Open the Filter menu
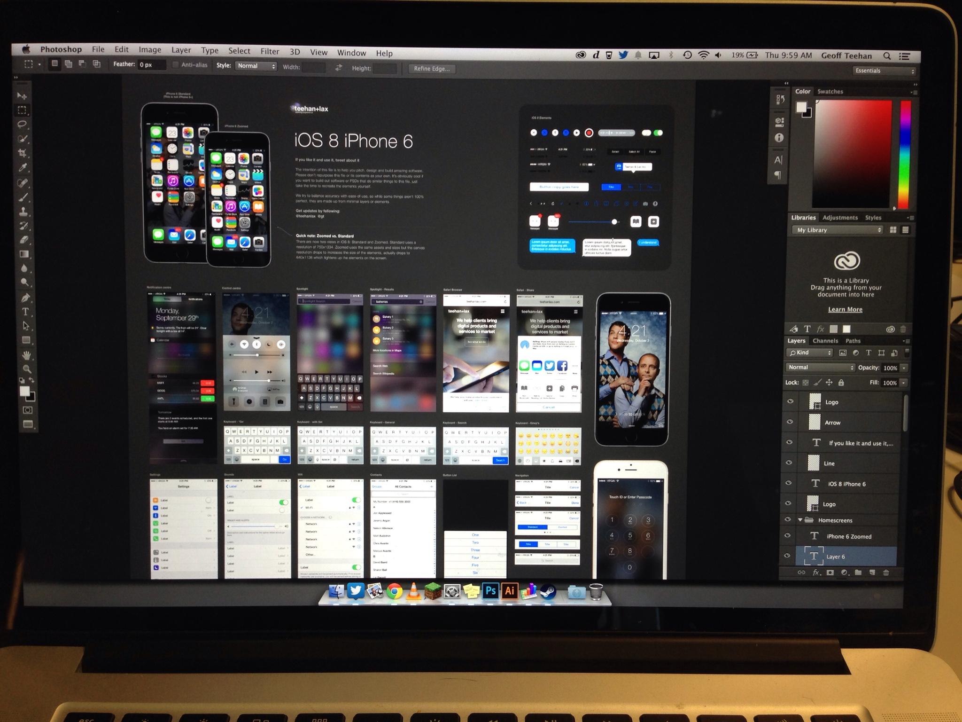962x722 pixels. pyautogui.click(x=270, y=51)
